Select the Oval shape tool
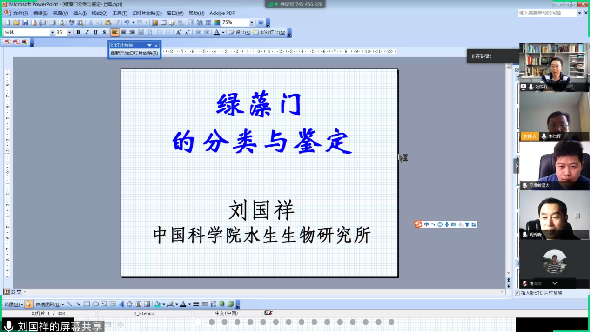The image size is (590, 332). [x=95, y=304]
